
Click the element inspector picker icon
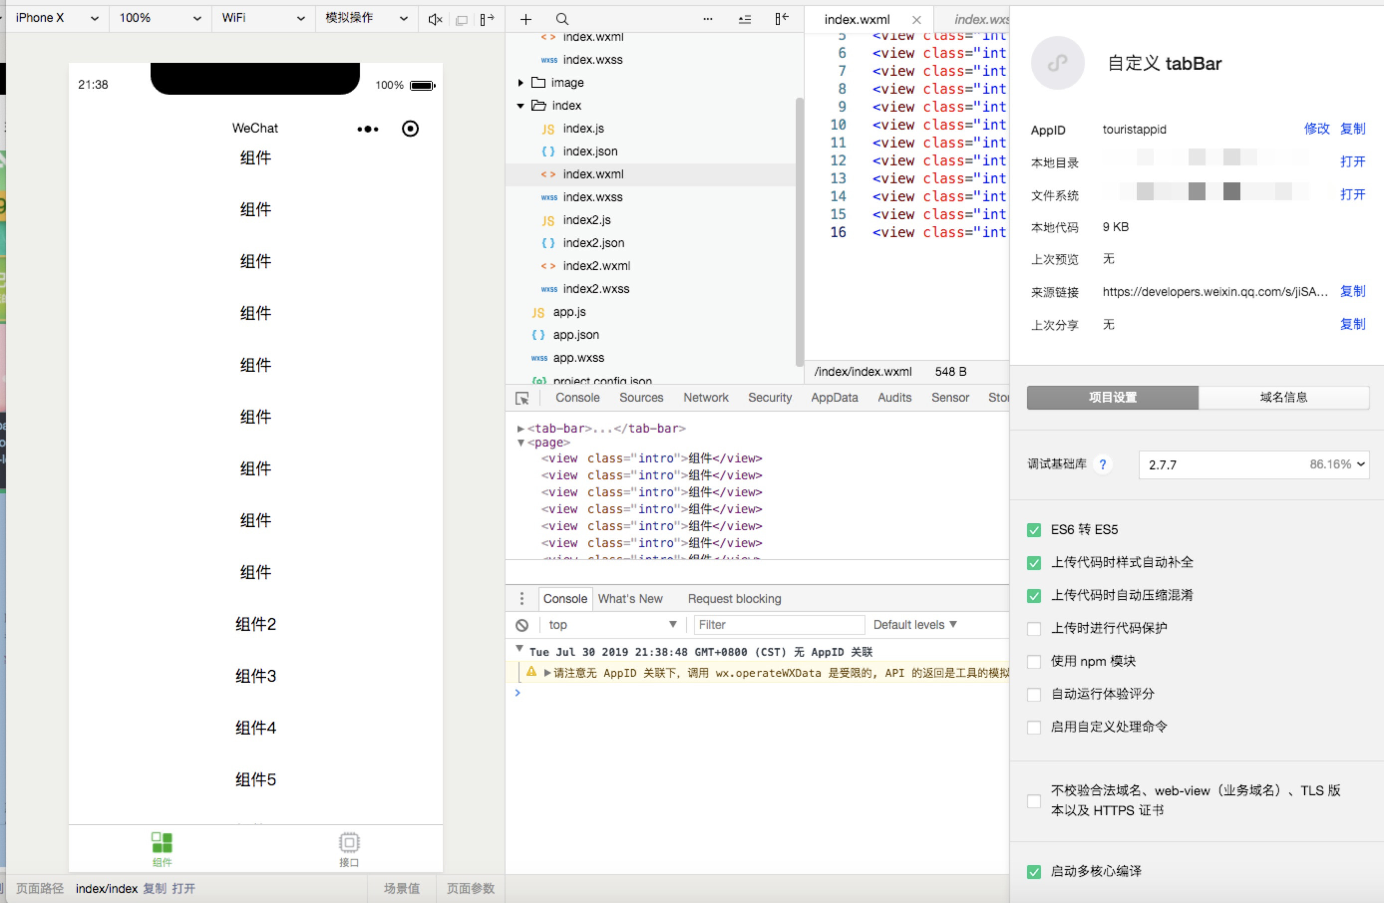(521, 398)
